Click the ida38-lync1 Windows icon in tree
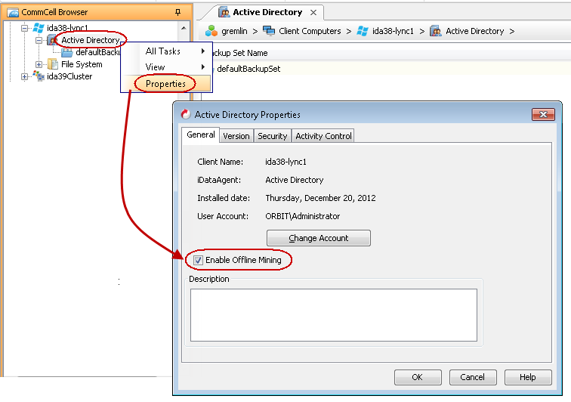 pos(38,28)
